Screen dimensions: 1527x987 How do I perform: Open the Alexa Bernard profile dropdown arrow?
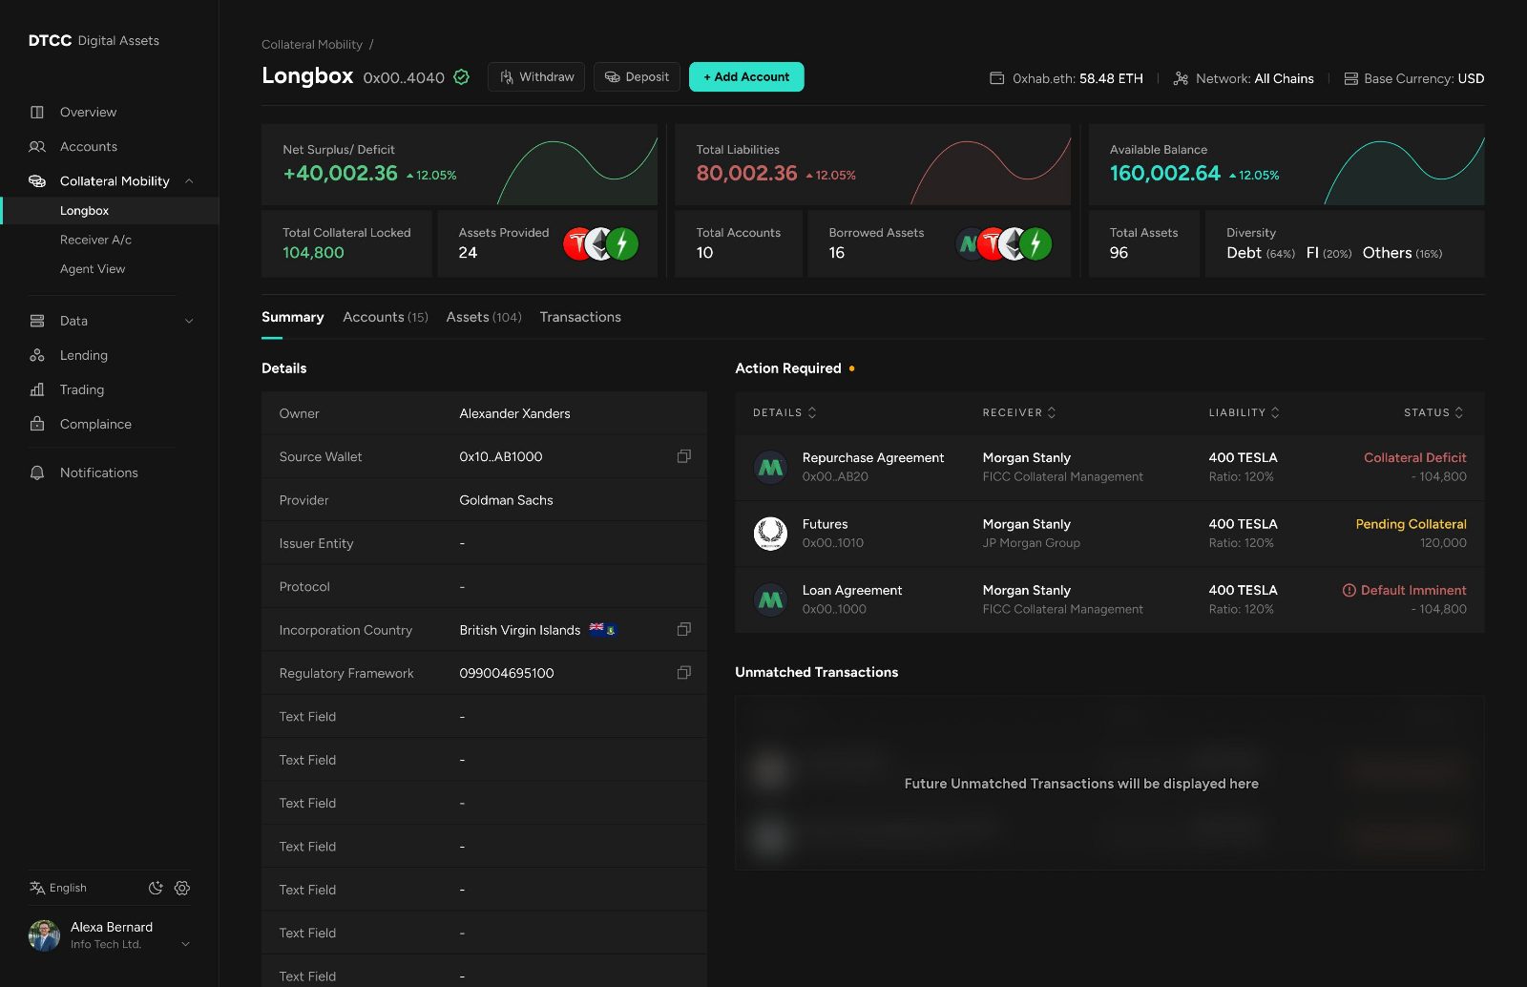point(185,944)
